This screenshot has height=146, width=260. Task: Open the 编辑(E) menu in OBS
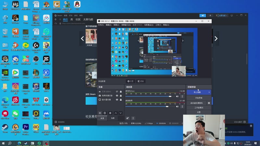(109, 25)
